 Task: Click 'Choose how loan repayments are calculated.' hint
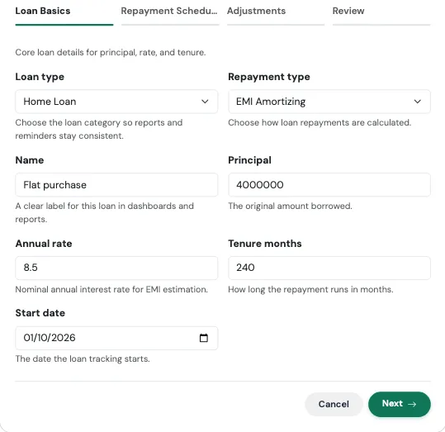click(x=320, y=123)
